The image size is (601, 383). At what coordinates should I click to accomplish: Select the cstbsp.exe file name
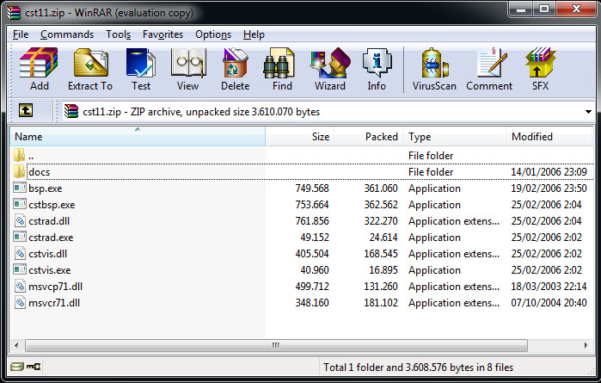[x=52, y=205]
